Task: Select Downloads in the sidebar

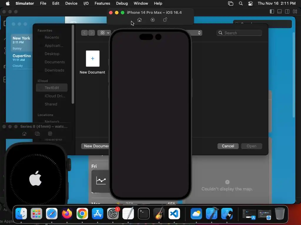Action: point(52,70)
